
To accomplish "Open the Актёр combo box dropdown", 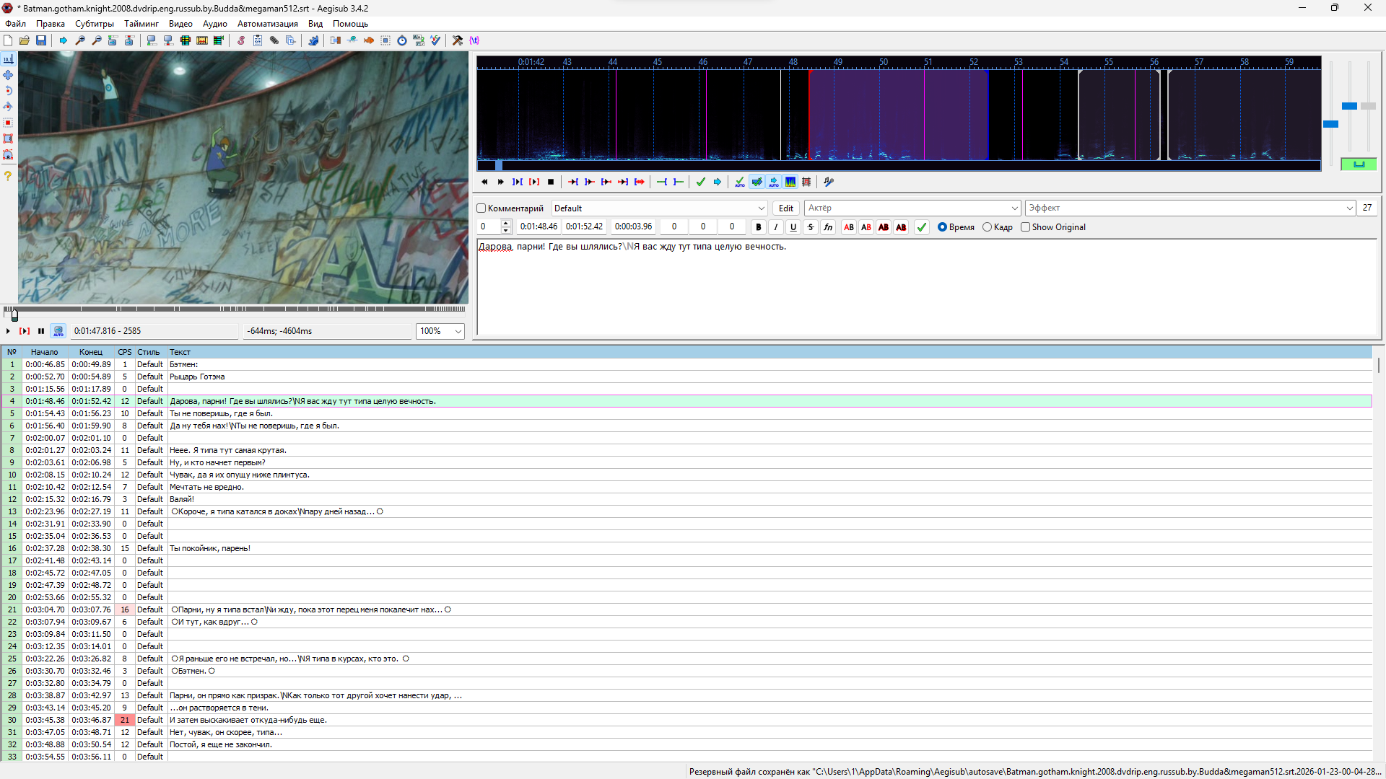I will coord(1014,208).
